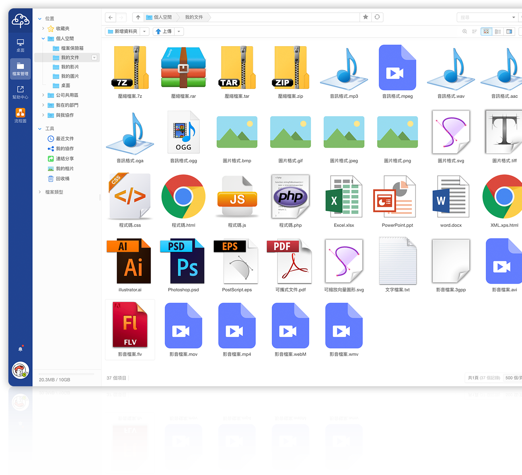The image size is (522, 475).
Task: Select the Photoshop.psd file
Action: tap(183, 265)
